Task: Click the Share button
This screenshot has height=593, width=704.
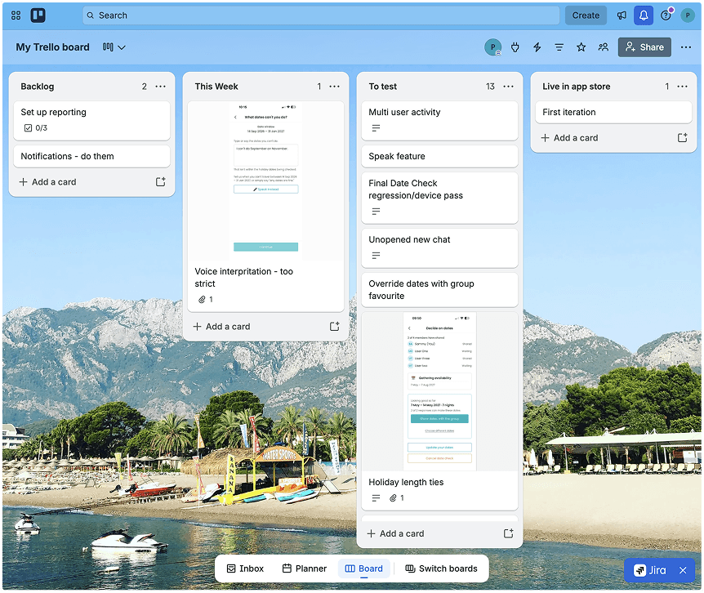Action: point(644,47)
